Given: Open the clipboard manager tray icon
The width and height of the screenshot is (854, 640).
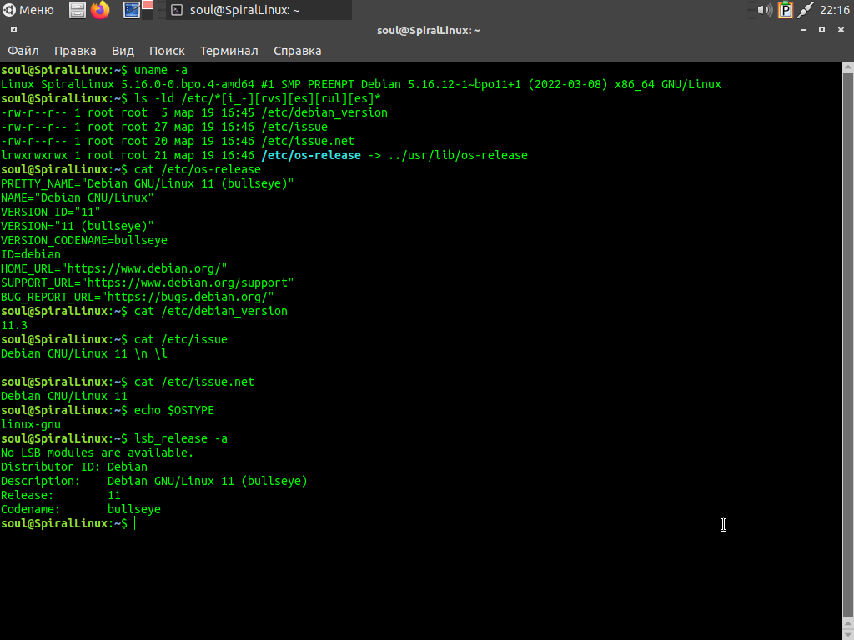Looking at the screenshot, I should (786, 10).
